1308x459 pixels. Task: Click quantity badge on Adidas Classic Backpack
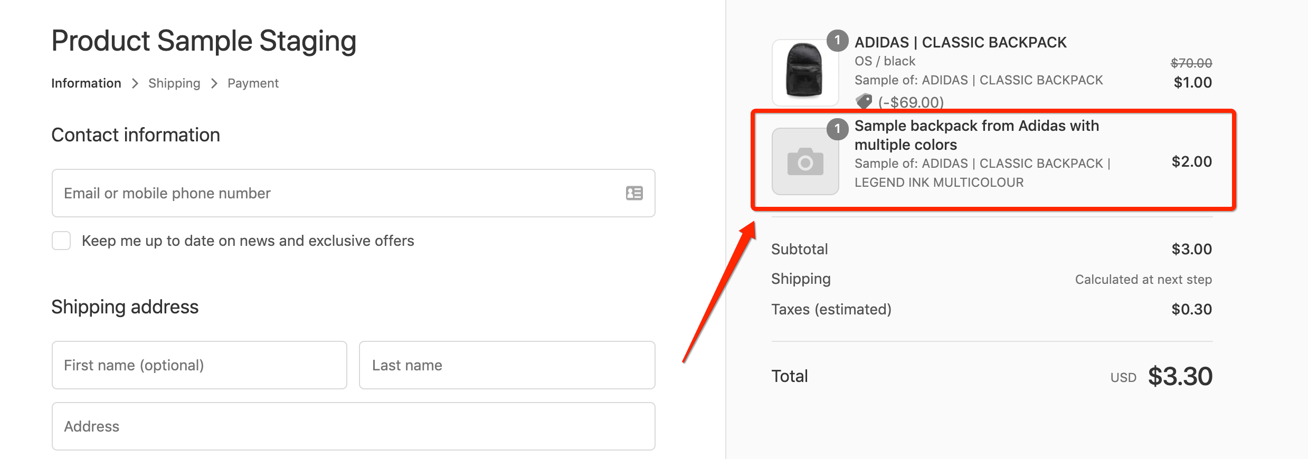click(x=837, y=41)
